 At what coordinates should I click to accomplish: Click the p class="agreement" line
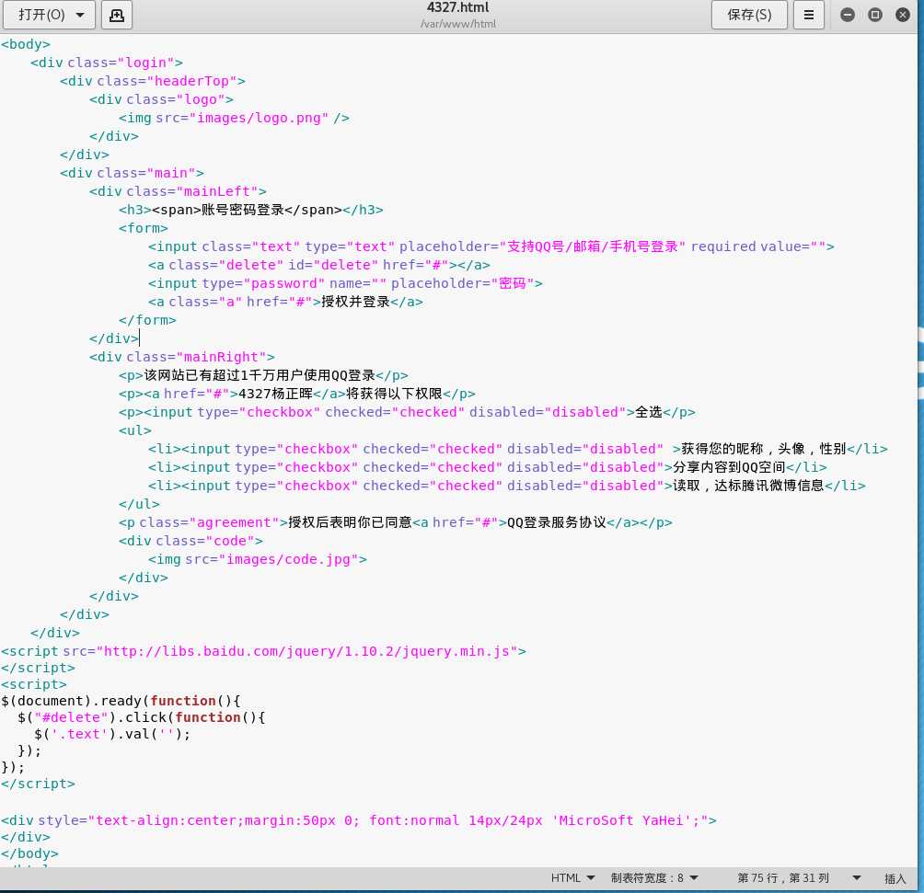(x=396, y=522)
